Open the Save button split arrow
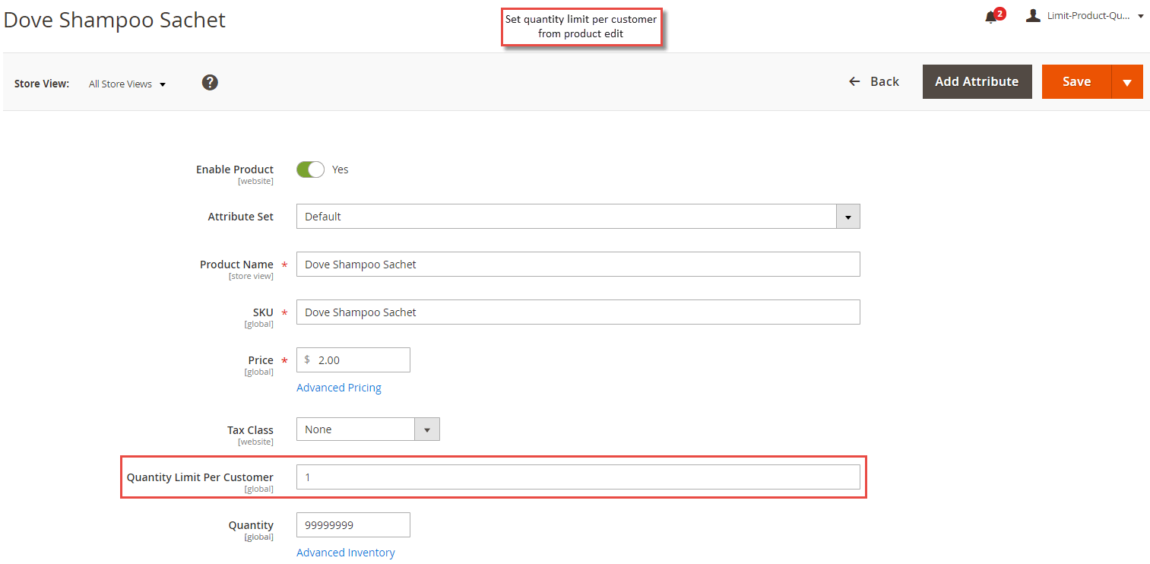 tap(1127, 81)
